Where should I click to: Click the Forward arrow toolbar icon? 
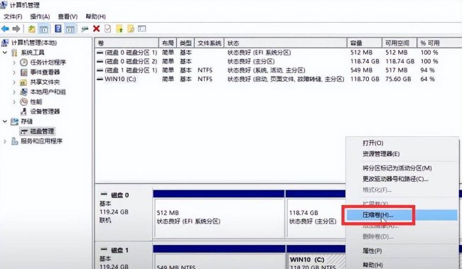point(16,29)
